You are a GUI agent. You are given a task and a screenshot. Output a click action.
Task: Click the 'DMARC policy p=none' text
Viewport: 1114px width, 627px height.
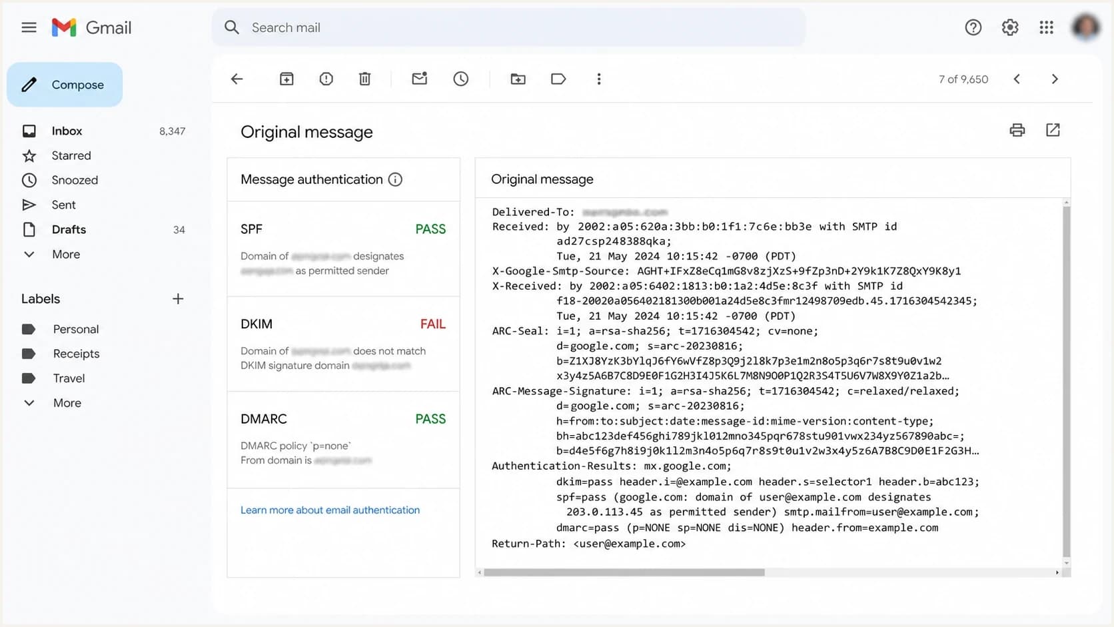[296, 446]
